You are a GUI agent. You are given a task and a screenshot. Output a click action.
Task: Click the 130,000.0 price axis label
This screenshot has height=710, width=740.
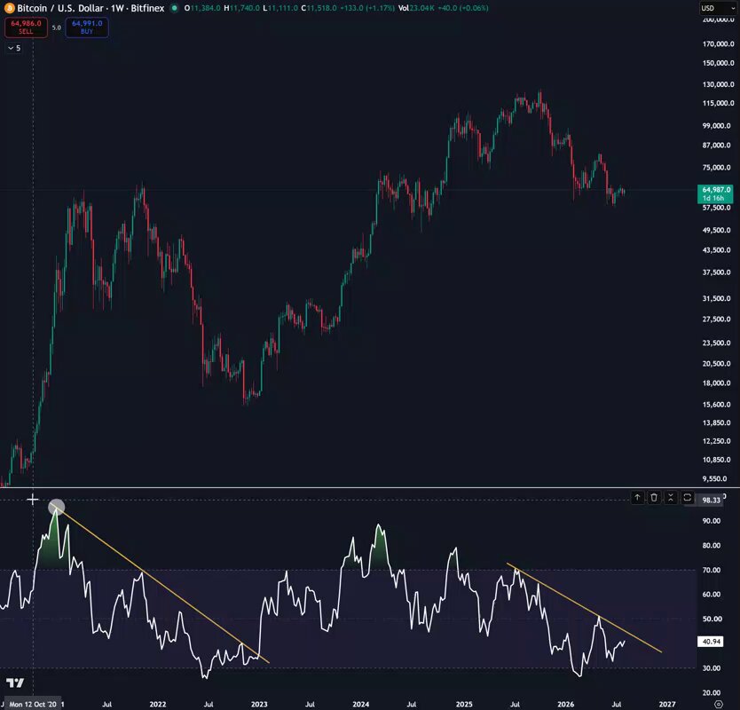pos(719,84)
